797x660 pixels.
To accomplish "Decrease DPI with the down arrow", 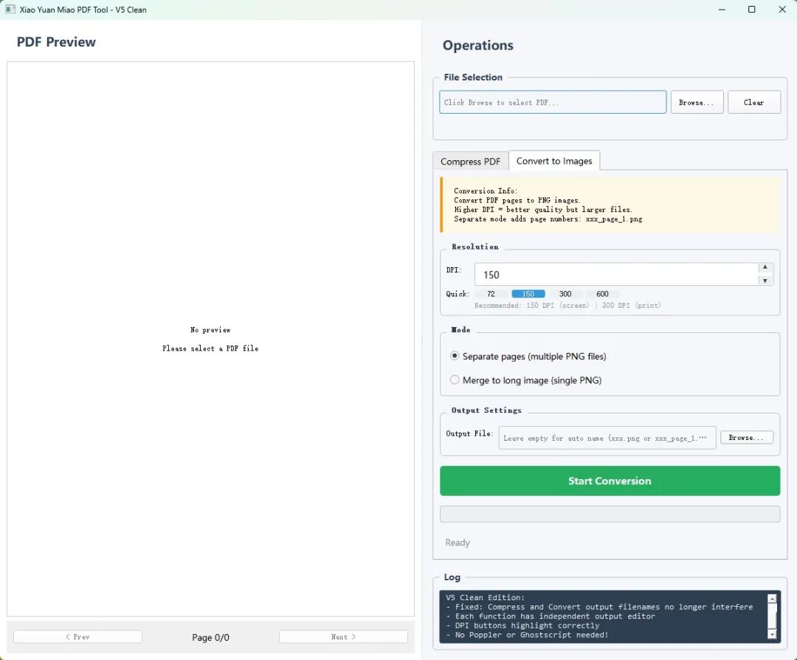I will coord(765,281).
